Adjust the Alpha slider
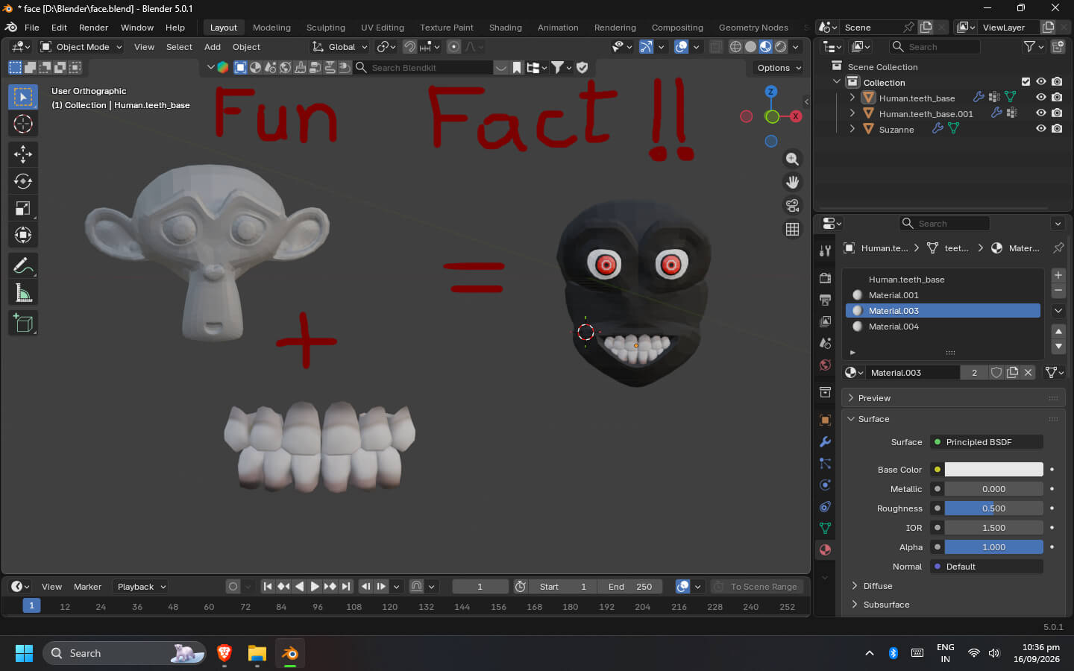Viewport: 1074px width, 671px height. pos(993,547)
